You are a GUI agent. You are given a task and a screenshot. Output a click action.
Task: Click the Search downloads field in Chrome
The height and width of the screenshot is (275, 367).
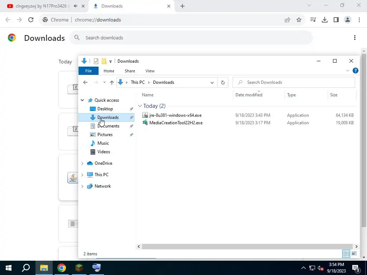[x=191, y=38]
